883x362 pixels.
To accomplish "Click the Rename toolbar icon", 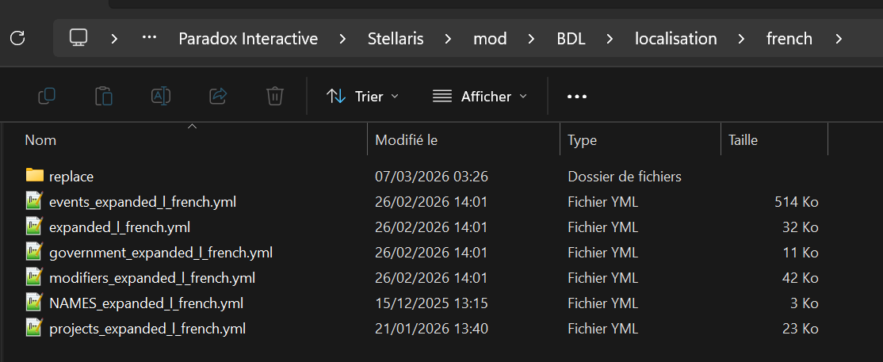I will pyautogui.click(x=161, y=97).
